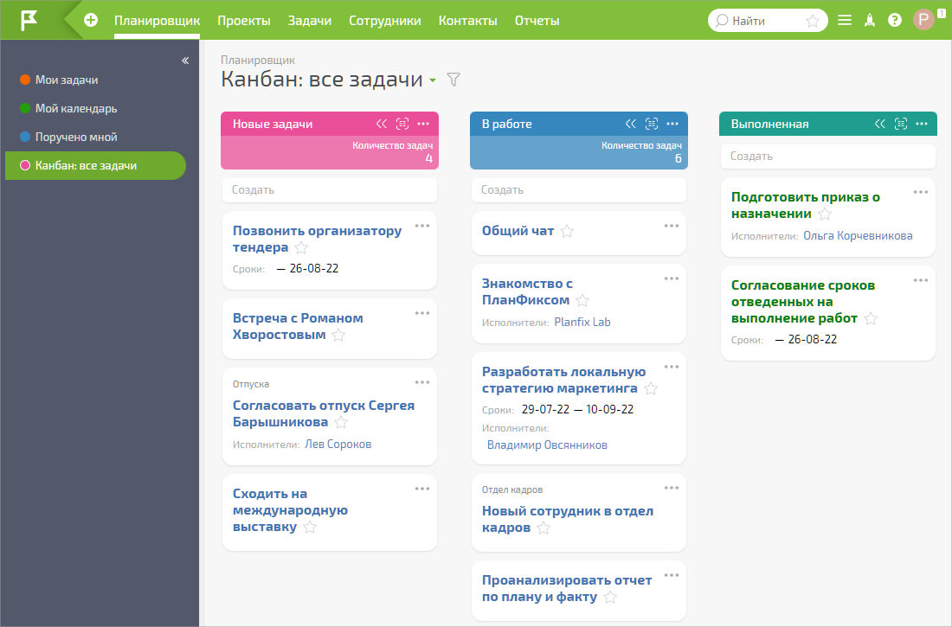Image resolution: width=952 pixels, height=627 pixels.
Task: Click the Planfix flag logo
Action: pos(29,20)
